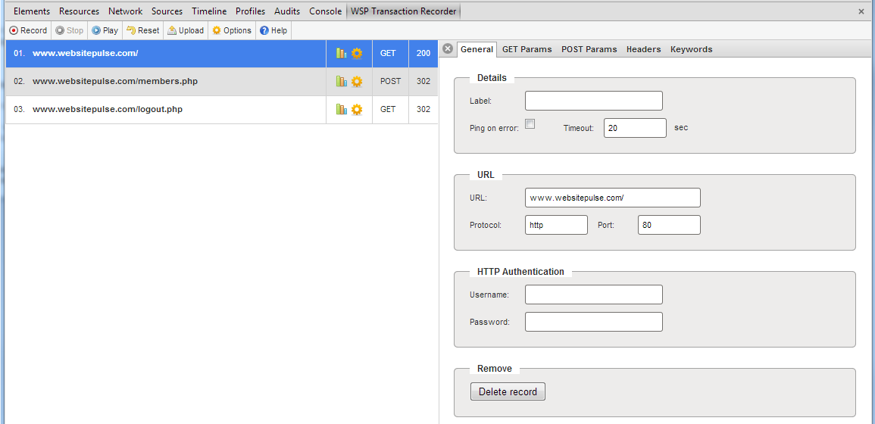
Task: Click the Timeout field showing 20
Action: (x=635, y=128)
